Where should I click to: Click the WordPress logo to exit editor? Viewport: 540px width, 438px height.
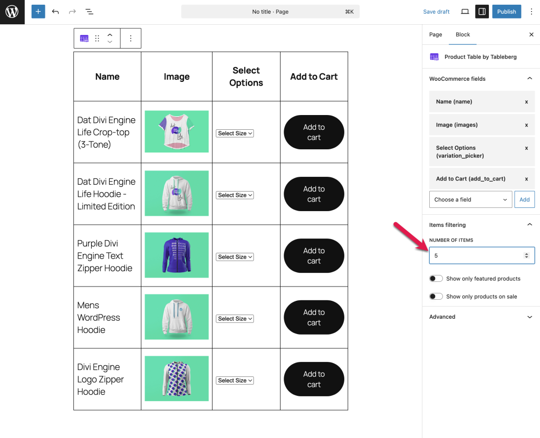tap(12, 12)
